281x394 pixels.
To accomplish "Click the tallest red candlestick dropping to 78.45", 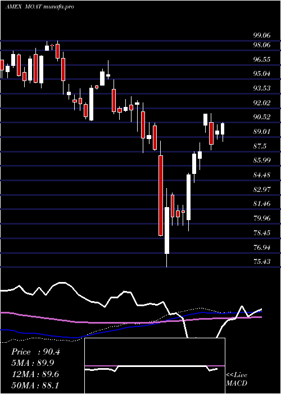I will pos(161,195).
